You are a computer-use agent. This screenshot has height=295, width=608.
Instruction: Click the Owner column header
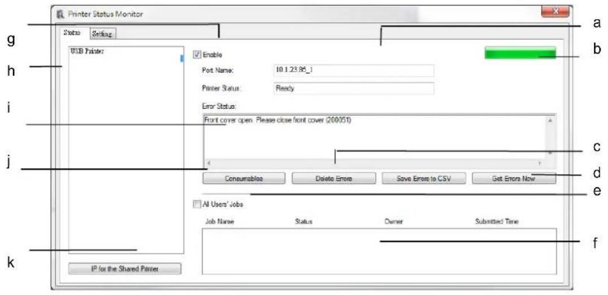394,222
